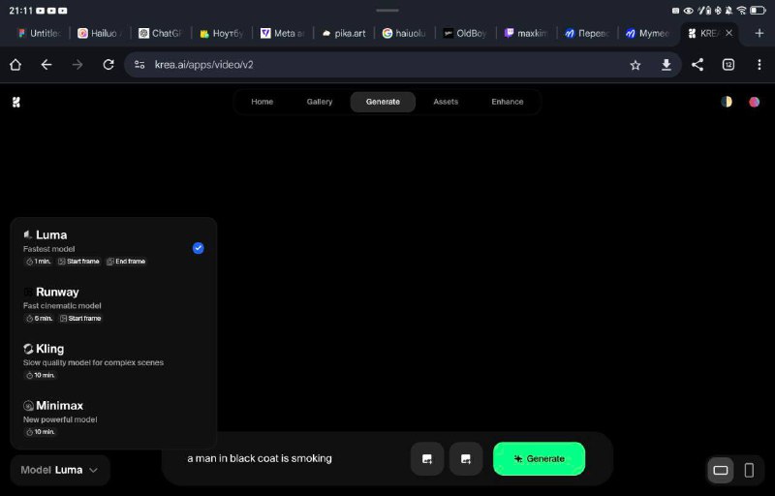Switch to the Ноутбу browser tab
Screen dimensions: 775x496
(x=222, y=33)
